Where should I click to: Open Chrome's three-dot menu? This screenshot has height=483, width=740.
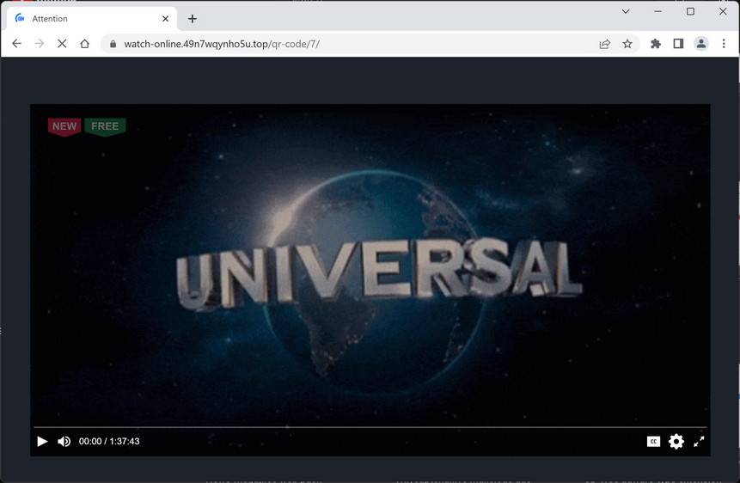click(x=724, y=44)
